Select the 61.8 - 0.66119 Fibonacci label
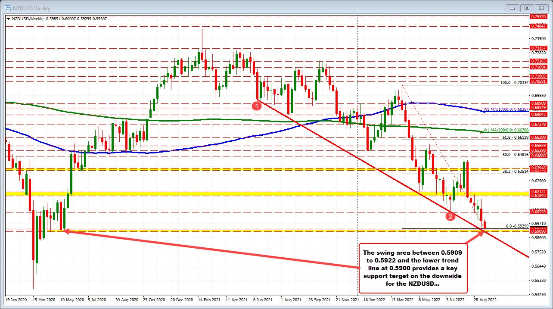Viewport: 553px width, 309px height. pyautogui.click(x=515, y=137)
